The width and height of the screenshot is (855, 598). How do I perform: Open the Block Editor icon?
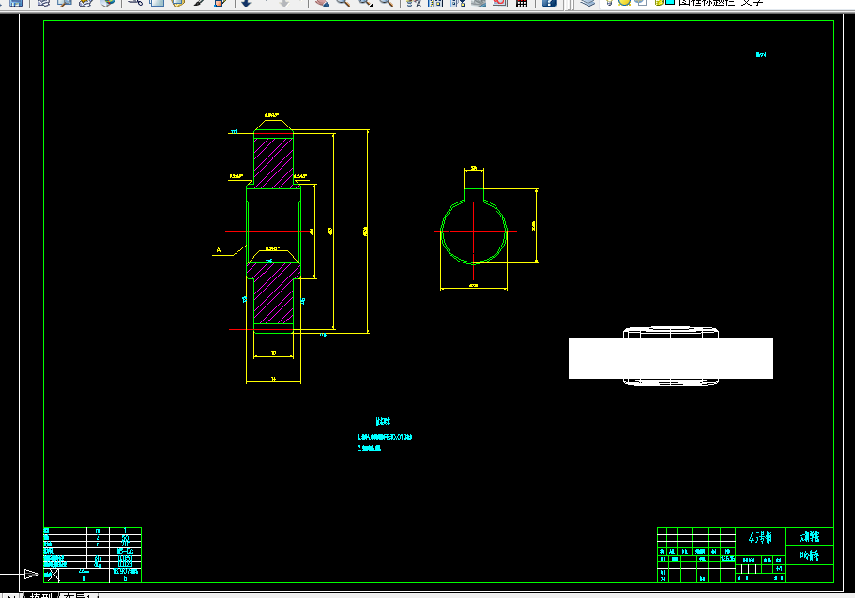point(221,2)
